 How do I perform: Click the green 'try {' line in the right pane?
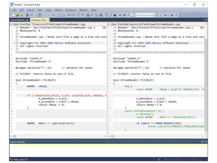click(159, 86)
